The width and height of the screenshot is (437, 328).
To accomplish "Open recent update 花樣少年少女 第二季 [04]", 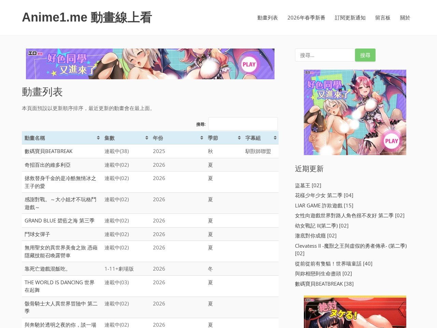I will [324, 195].
